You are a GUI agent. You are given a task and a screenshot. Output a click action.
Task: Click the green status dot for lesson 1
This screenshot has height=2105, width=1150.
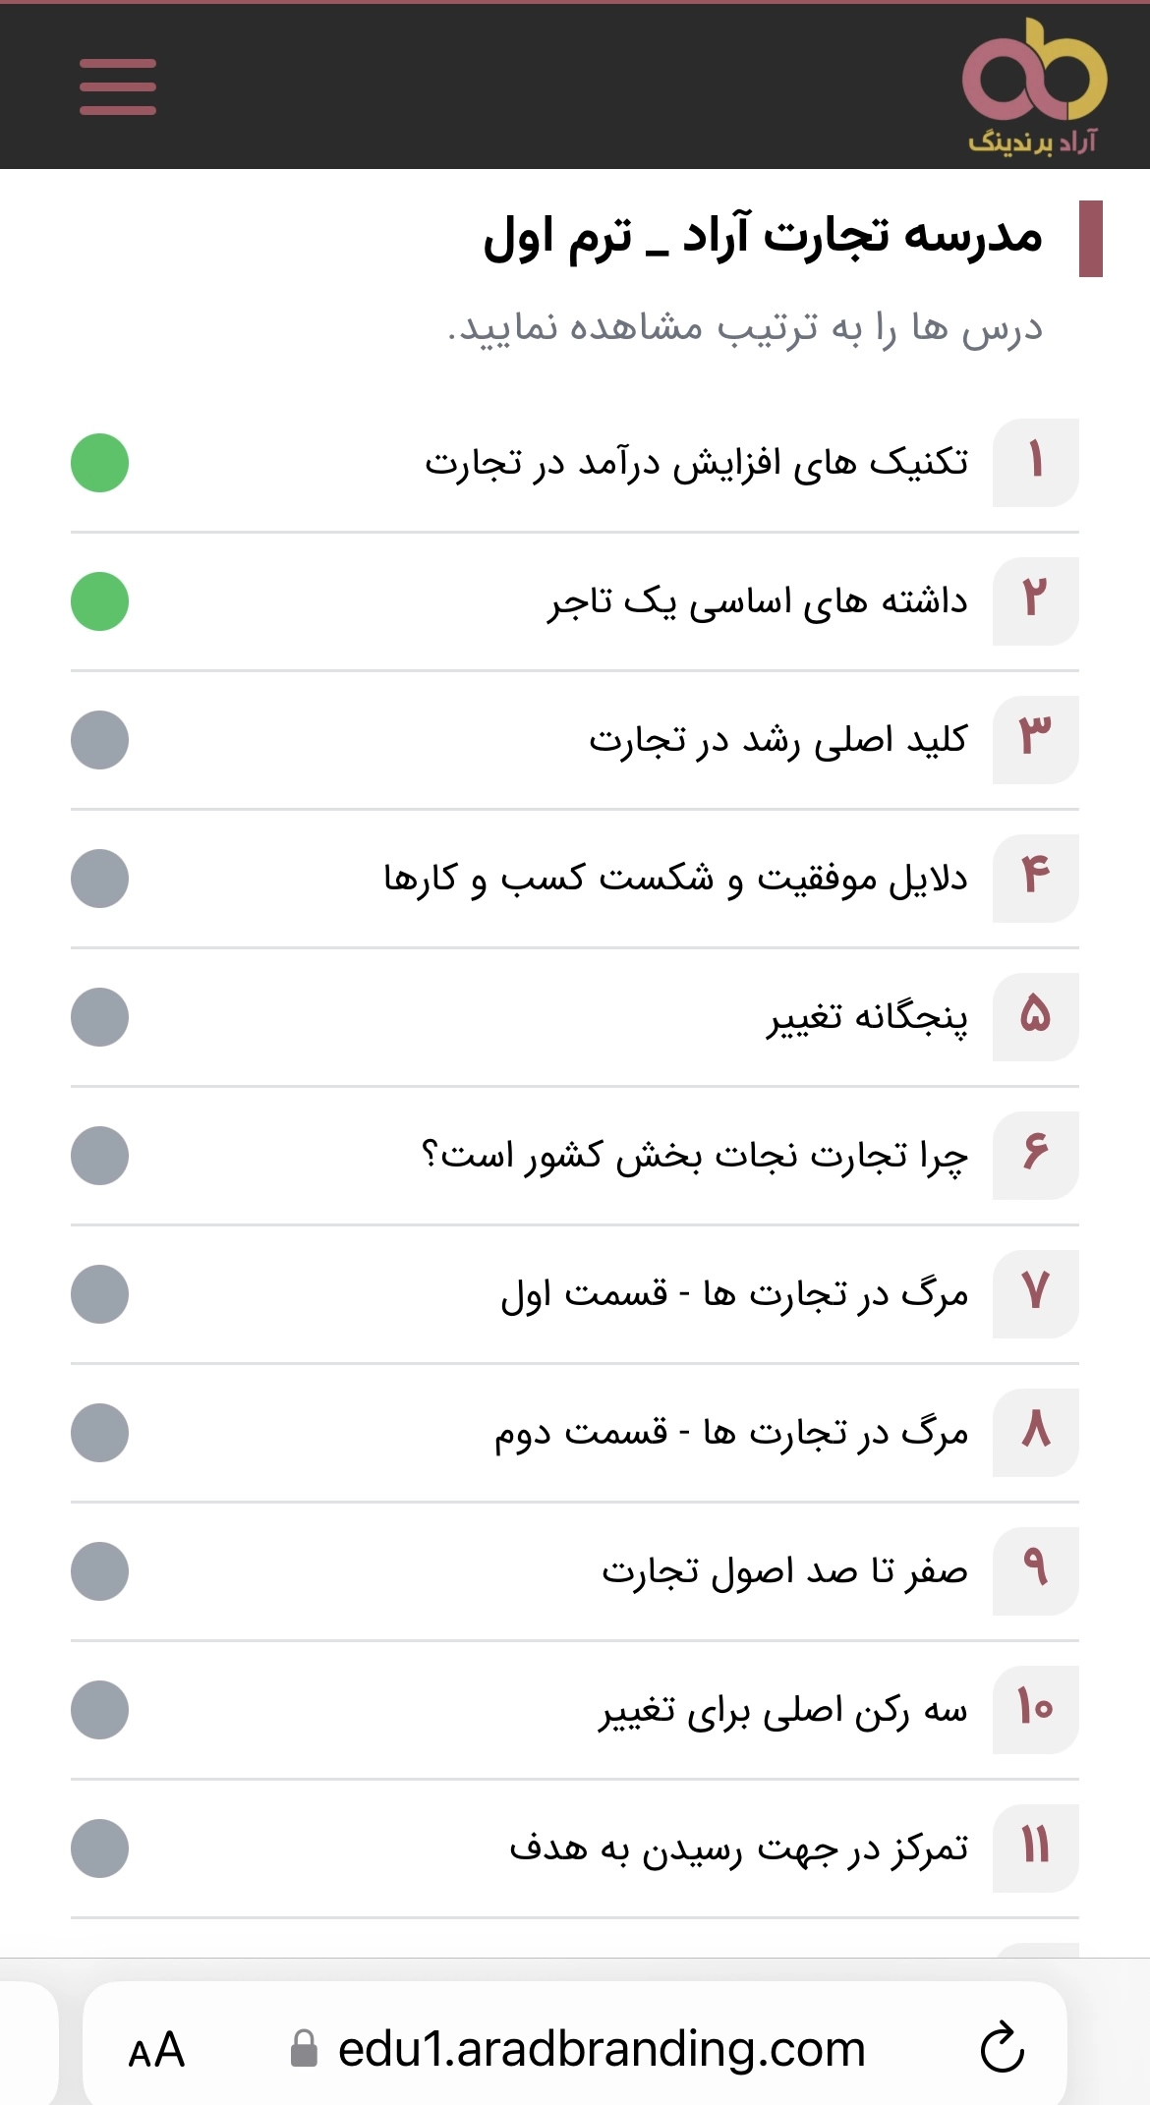99,463
